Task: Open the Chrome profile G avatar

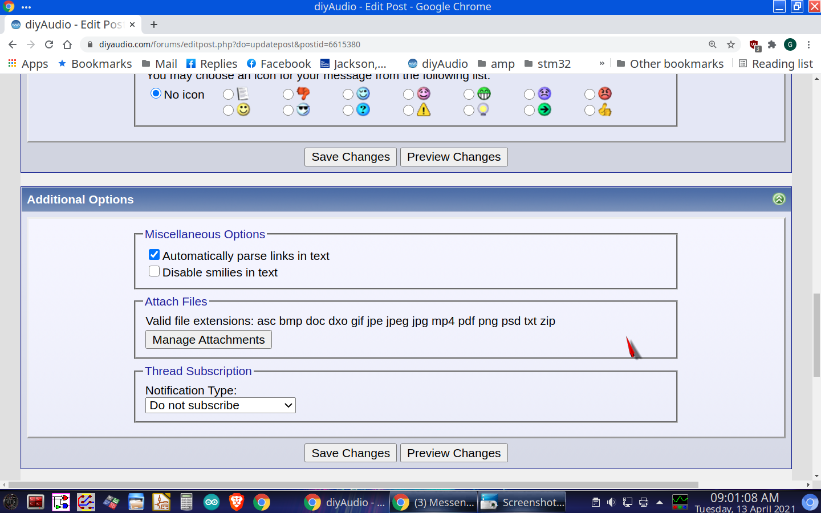Action: click(790, 44)
